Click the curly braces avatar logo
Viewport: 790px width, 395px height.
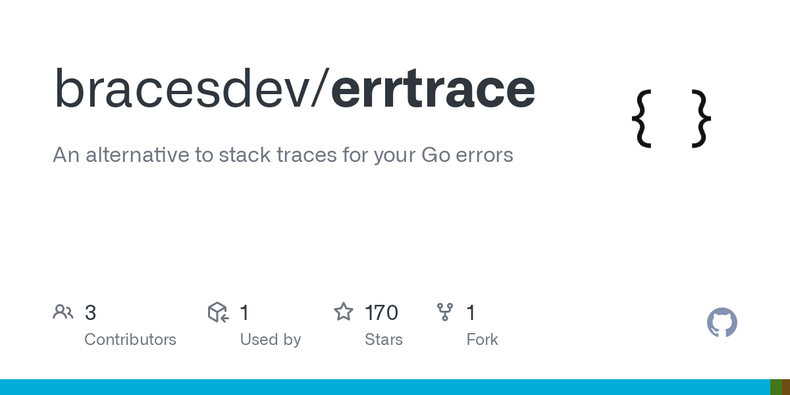tap(671, 118)
